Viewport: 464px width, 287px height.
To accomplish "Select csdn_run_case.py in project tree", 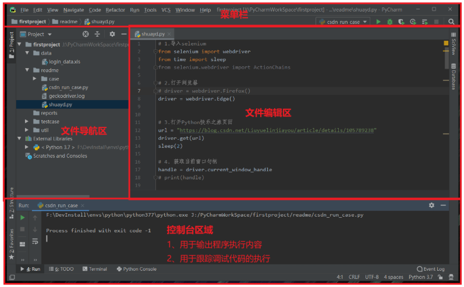I will click(68, 87).
